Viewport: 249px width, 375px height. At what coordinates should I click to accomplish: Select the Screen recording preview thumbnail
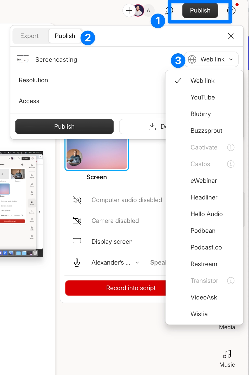point(97,154)
